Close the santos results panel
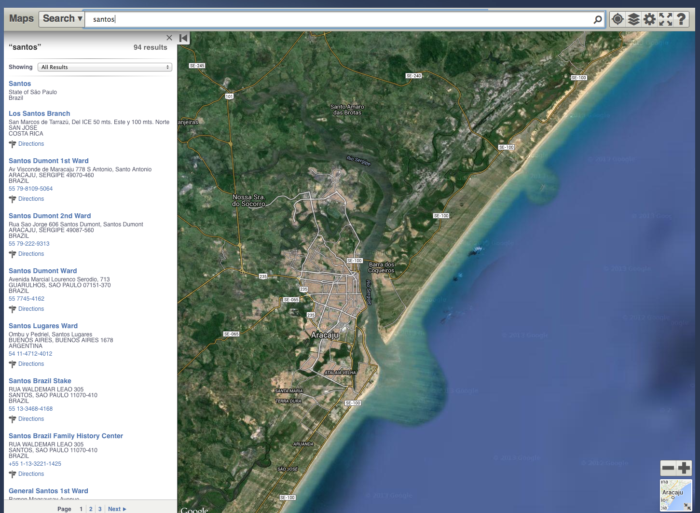The height and width of the screenshot is (513, 700). pos(169,38)
